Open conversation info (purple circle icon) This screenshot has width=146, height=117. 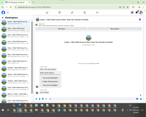(140, 20)
